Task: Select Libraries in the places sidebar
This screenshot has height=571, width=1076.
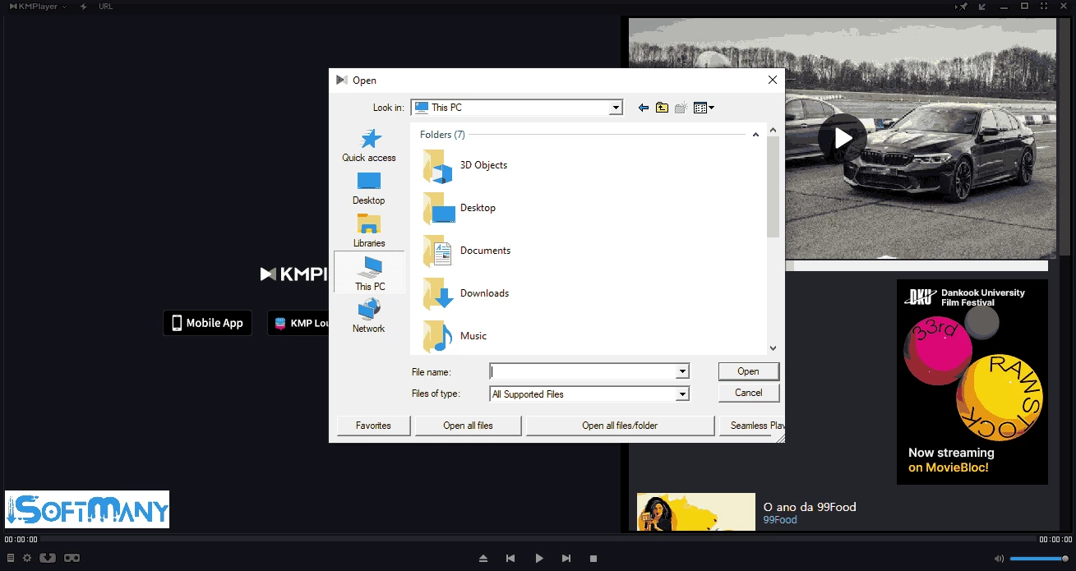Action: [369, 231]
